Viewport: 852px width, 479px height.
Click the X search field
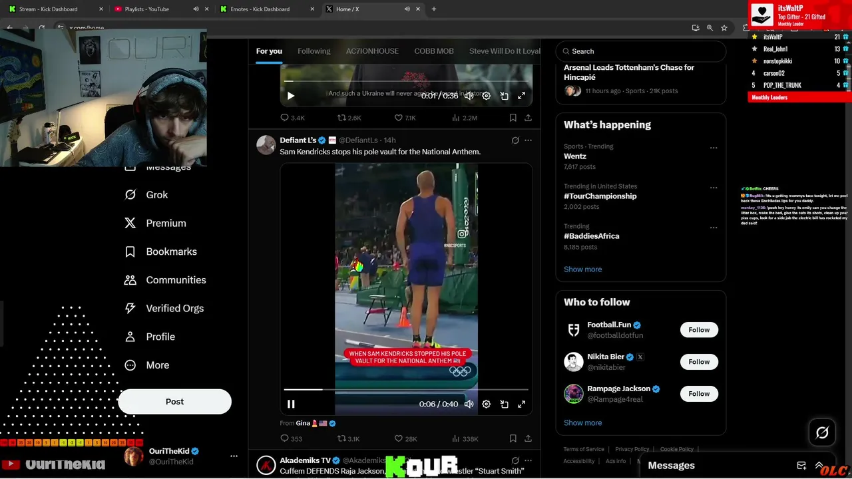click(641, 51)
